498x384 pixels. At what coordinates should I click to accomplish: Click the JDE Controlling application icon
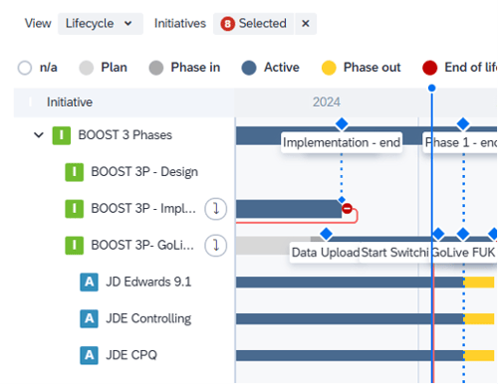89,318
